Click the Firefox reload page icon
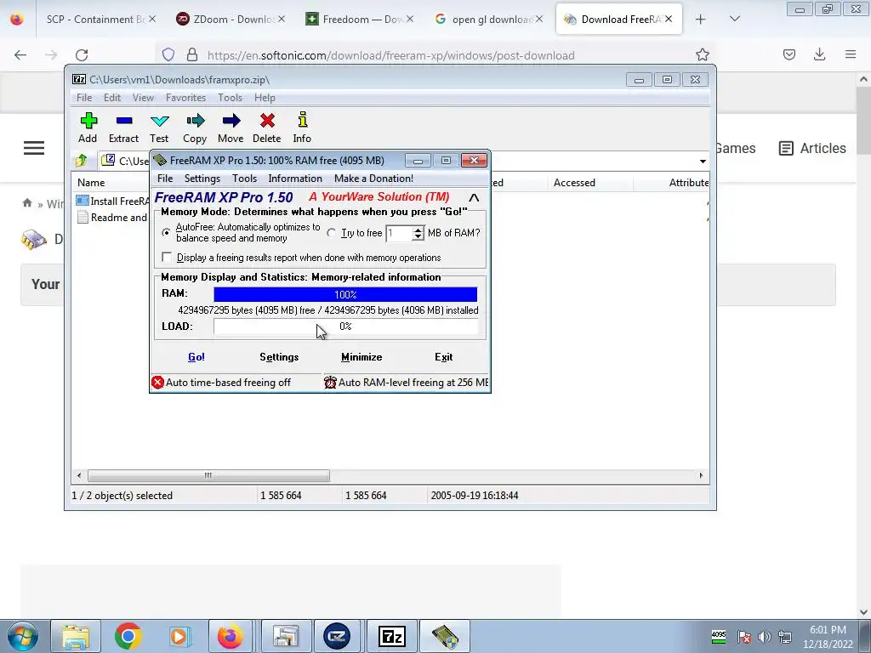The width and height of the screenshot is (871, 653). 82,55
